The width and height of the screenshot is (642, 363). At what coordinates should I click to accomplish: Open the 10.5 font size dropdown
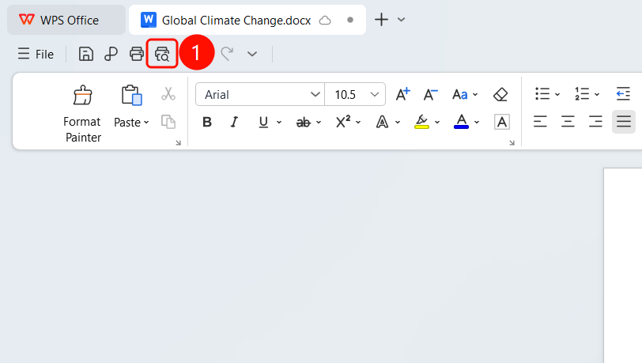[x=374, y=95]
